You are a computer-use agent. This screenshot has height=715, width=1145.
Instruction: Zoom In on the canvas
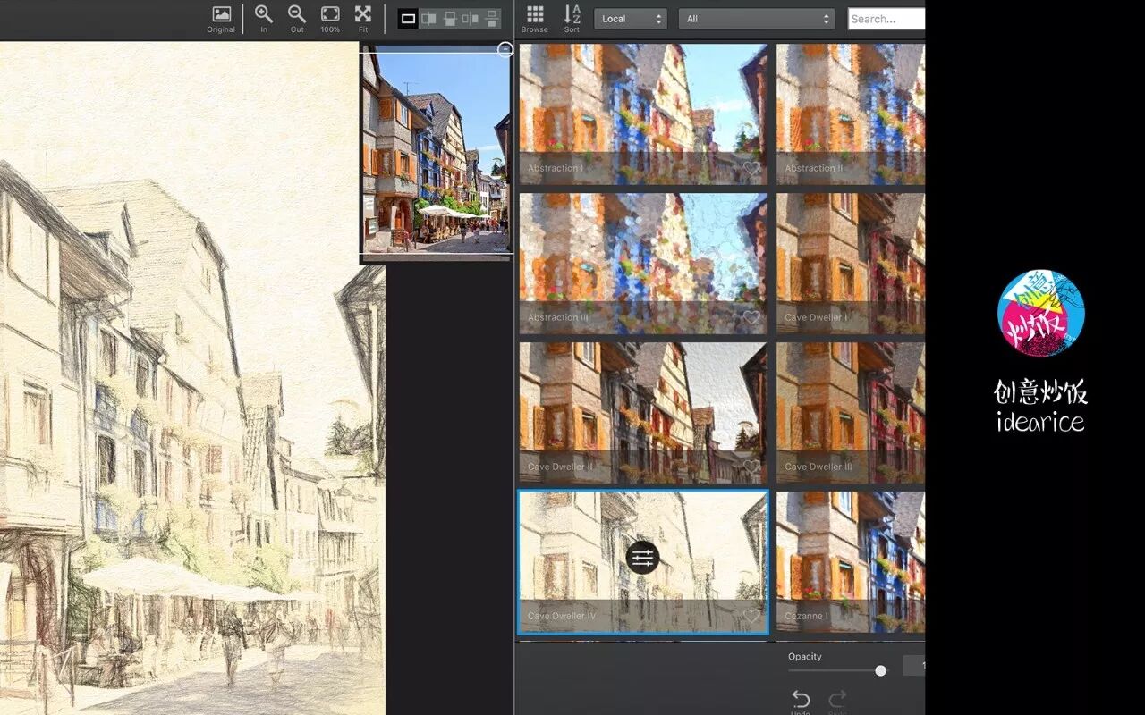click(x=264, y=19)
